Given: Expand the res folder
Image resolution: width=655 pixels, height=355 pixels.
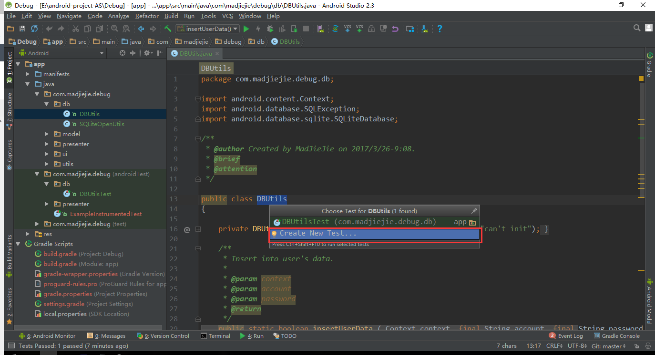Looking at the screenshot, I should coord(28,234).
